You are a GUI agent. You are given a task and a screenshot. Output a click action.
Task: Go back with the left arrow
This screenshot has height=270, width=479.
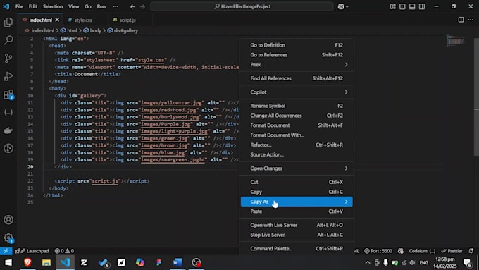132,6
